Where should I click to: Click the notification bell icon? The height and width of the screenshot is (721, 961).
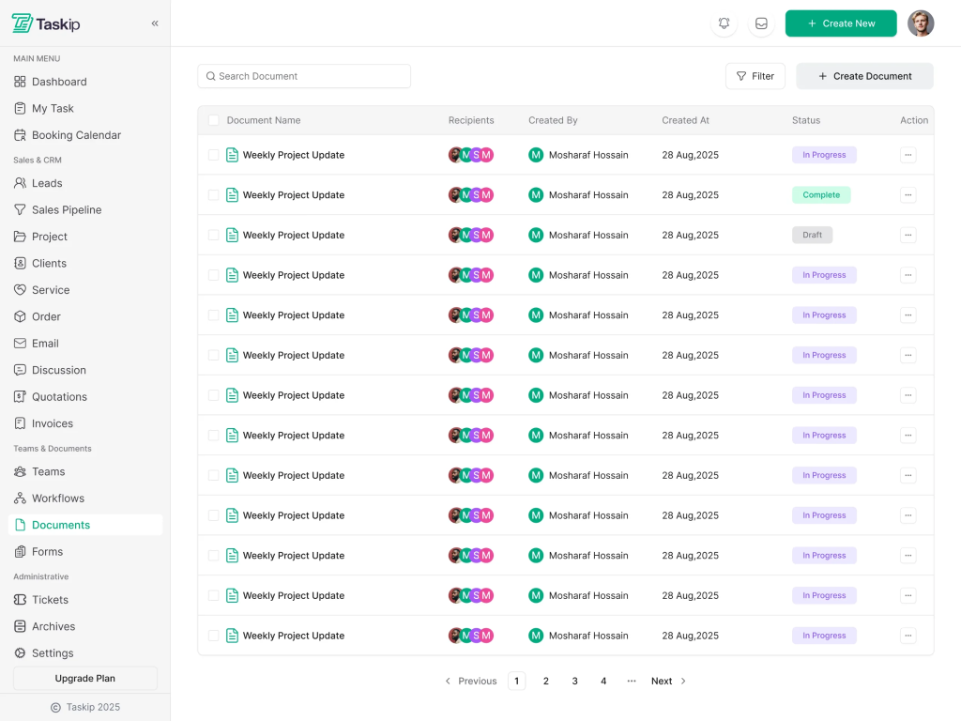point(724,23)
